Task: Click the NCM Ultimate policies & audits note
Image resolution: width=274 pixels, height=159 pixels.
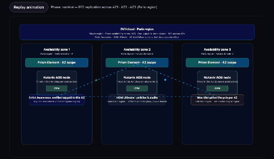Action: pyautogui.click(x=137, y=99)
